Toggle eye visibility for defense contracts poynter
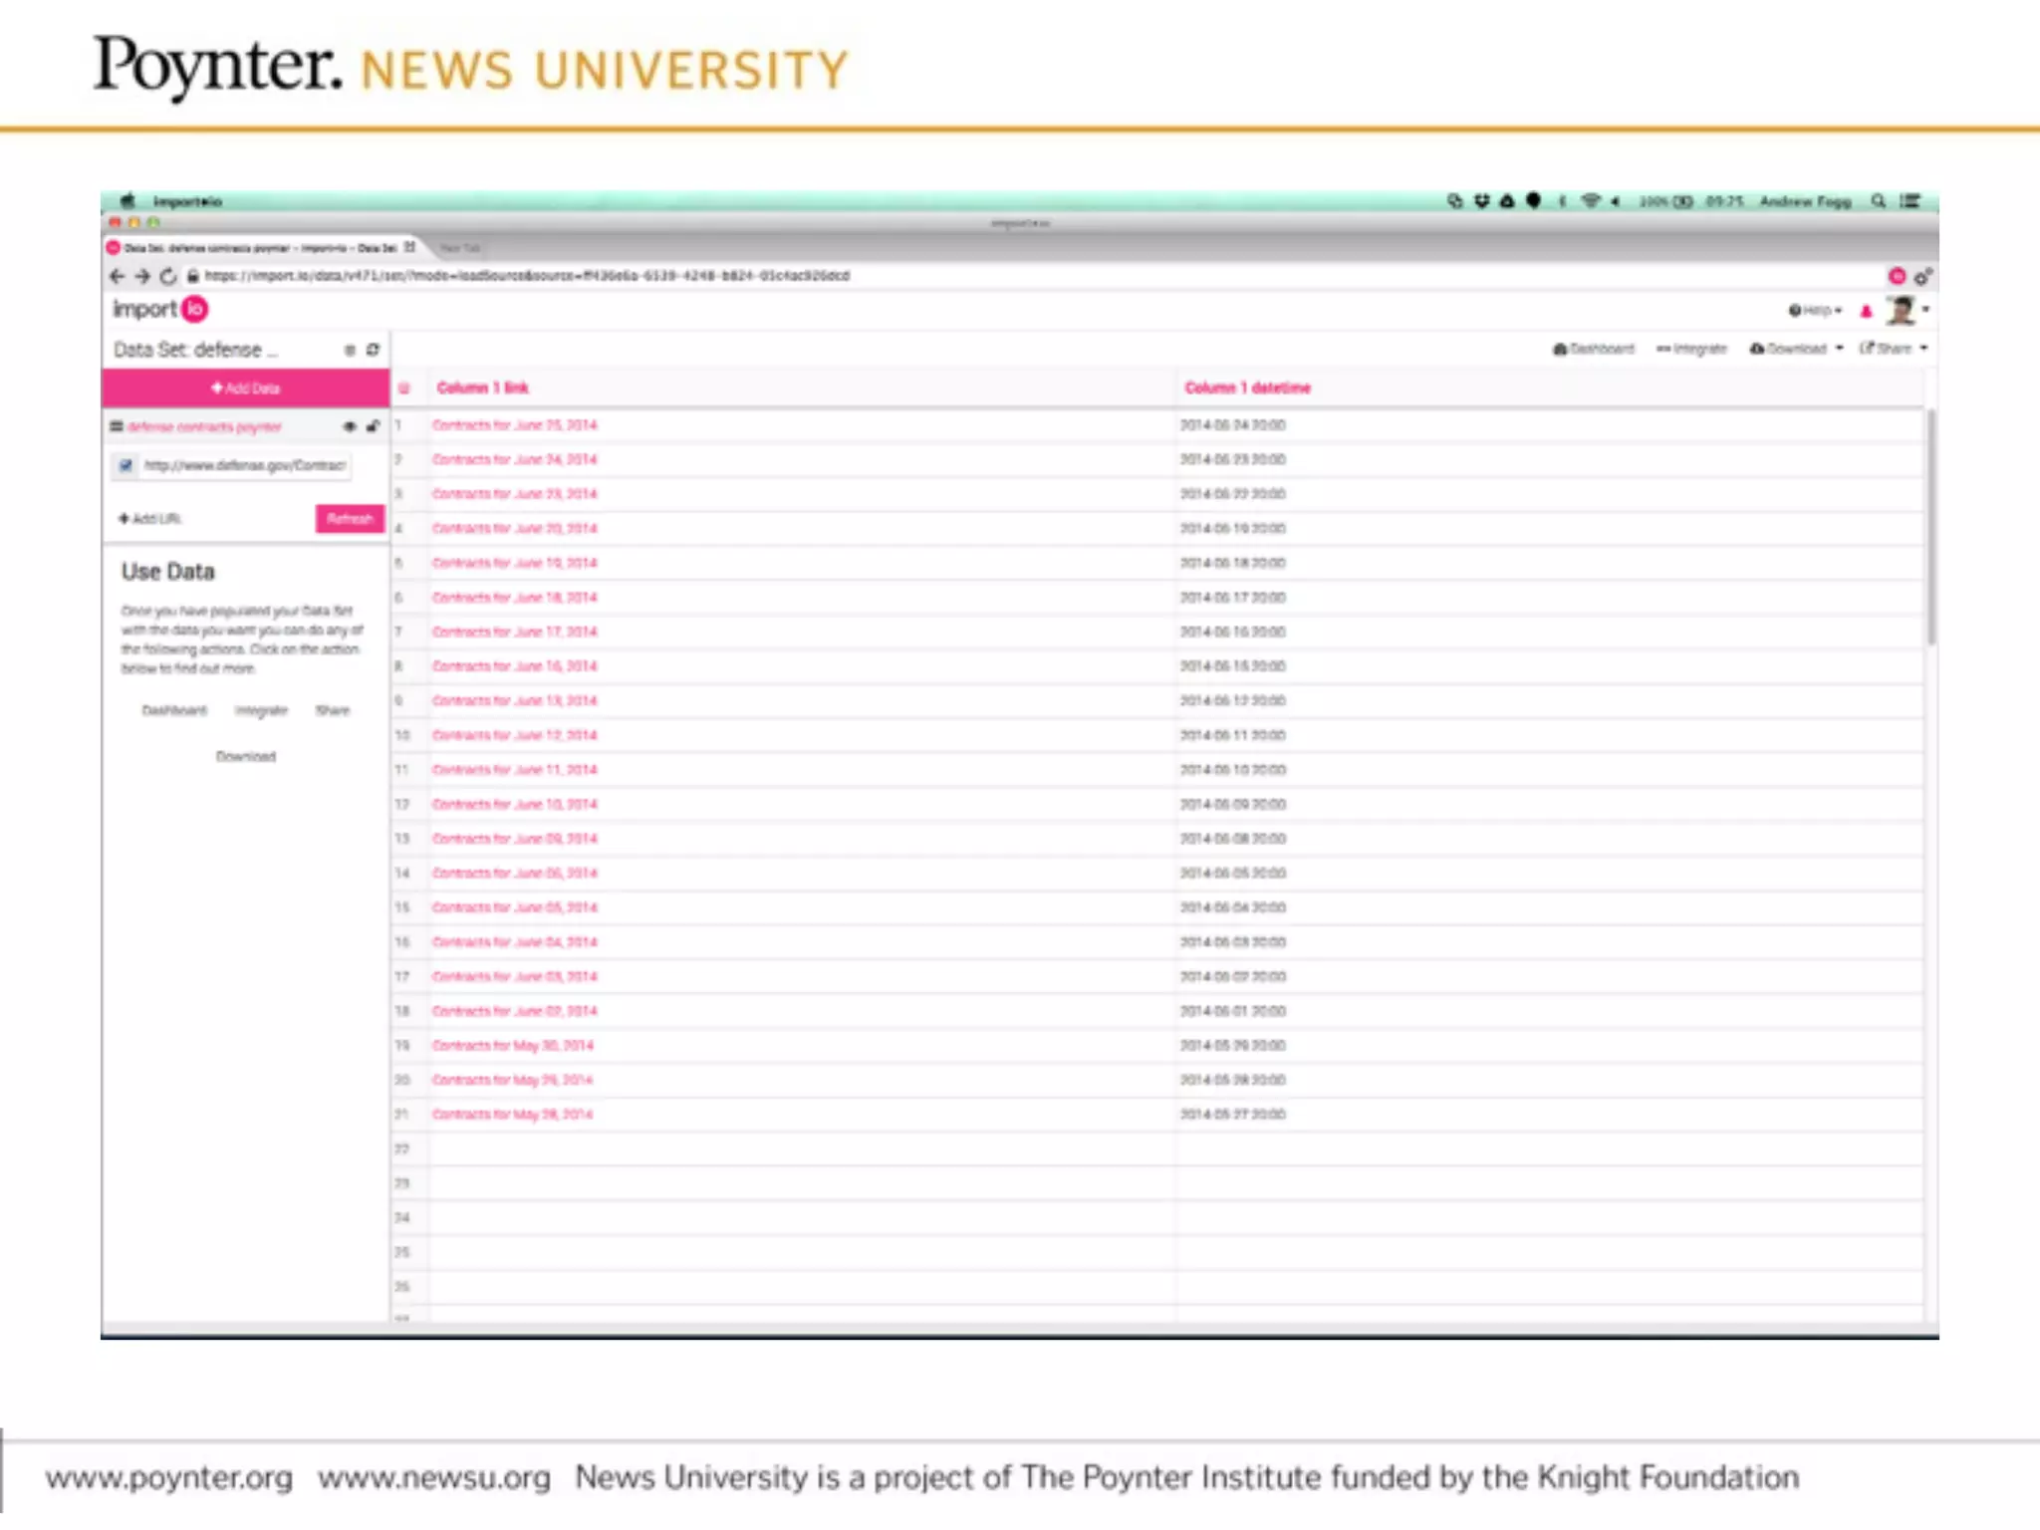 click(350, 426)
